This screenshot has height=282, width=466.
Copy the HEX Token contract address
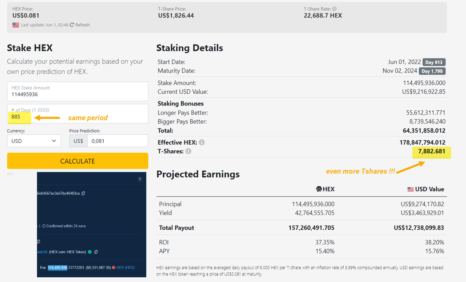tap(96, 252)
